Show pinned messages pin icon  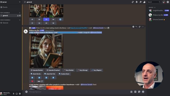click(x=141, y=2)
